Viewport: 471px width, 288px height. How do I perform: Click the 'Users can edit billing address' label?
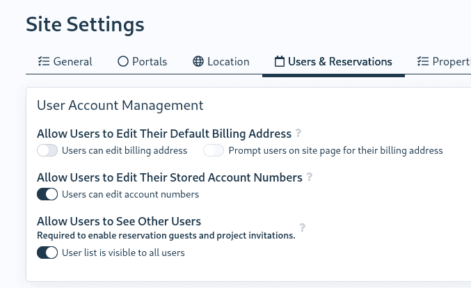pyautogui.click(x=125, y=150)
